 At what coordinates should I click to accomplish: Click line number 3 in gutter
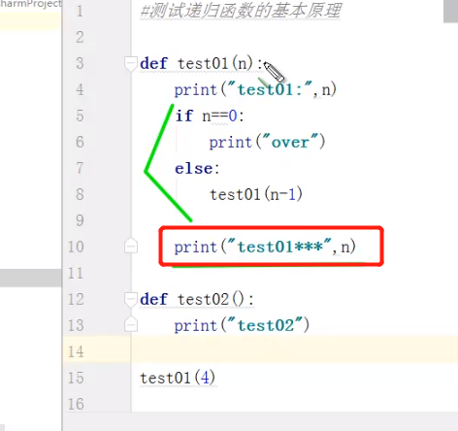pyautogui.click(x=80, y=63)
